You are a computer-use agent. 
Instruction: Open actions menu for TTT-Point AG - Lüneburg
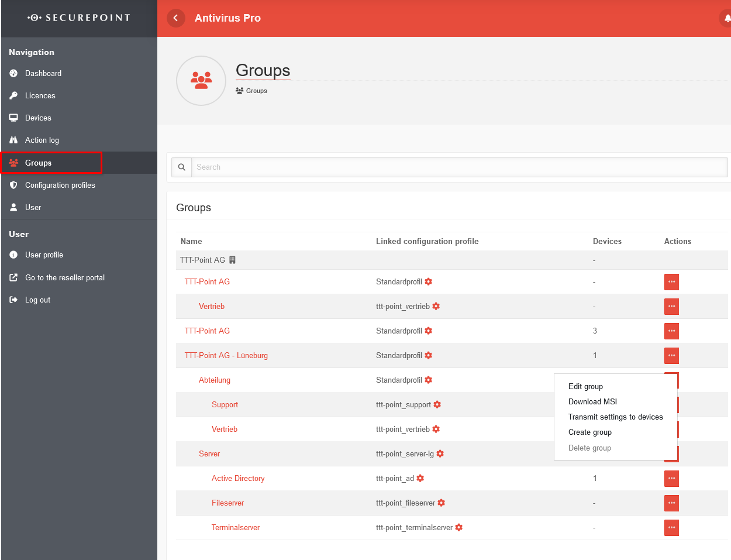[671, 356]
